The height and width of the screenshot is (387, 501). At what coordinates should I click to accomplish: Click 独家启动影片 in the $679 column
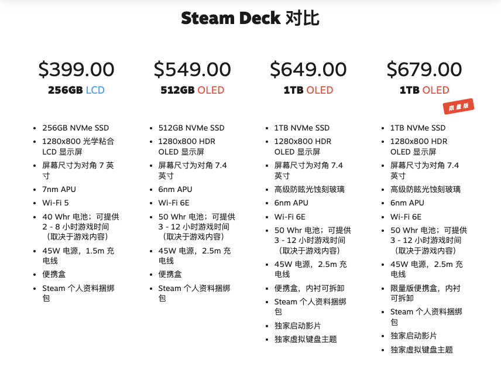point(413,335)
